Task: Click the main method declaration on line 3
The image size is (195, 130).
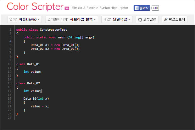Action: [59, 37]
